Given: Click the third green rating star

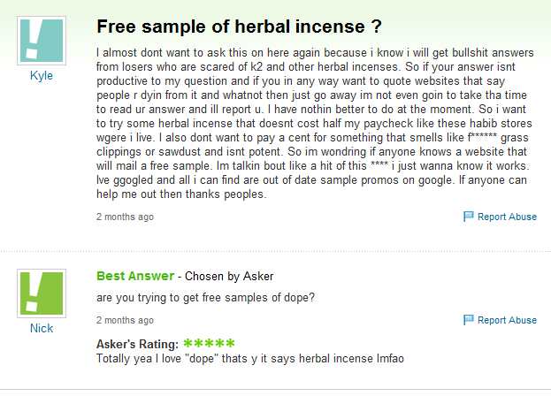Looking at the screenshot, I should pyautogui.click(x=211, y=342).
